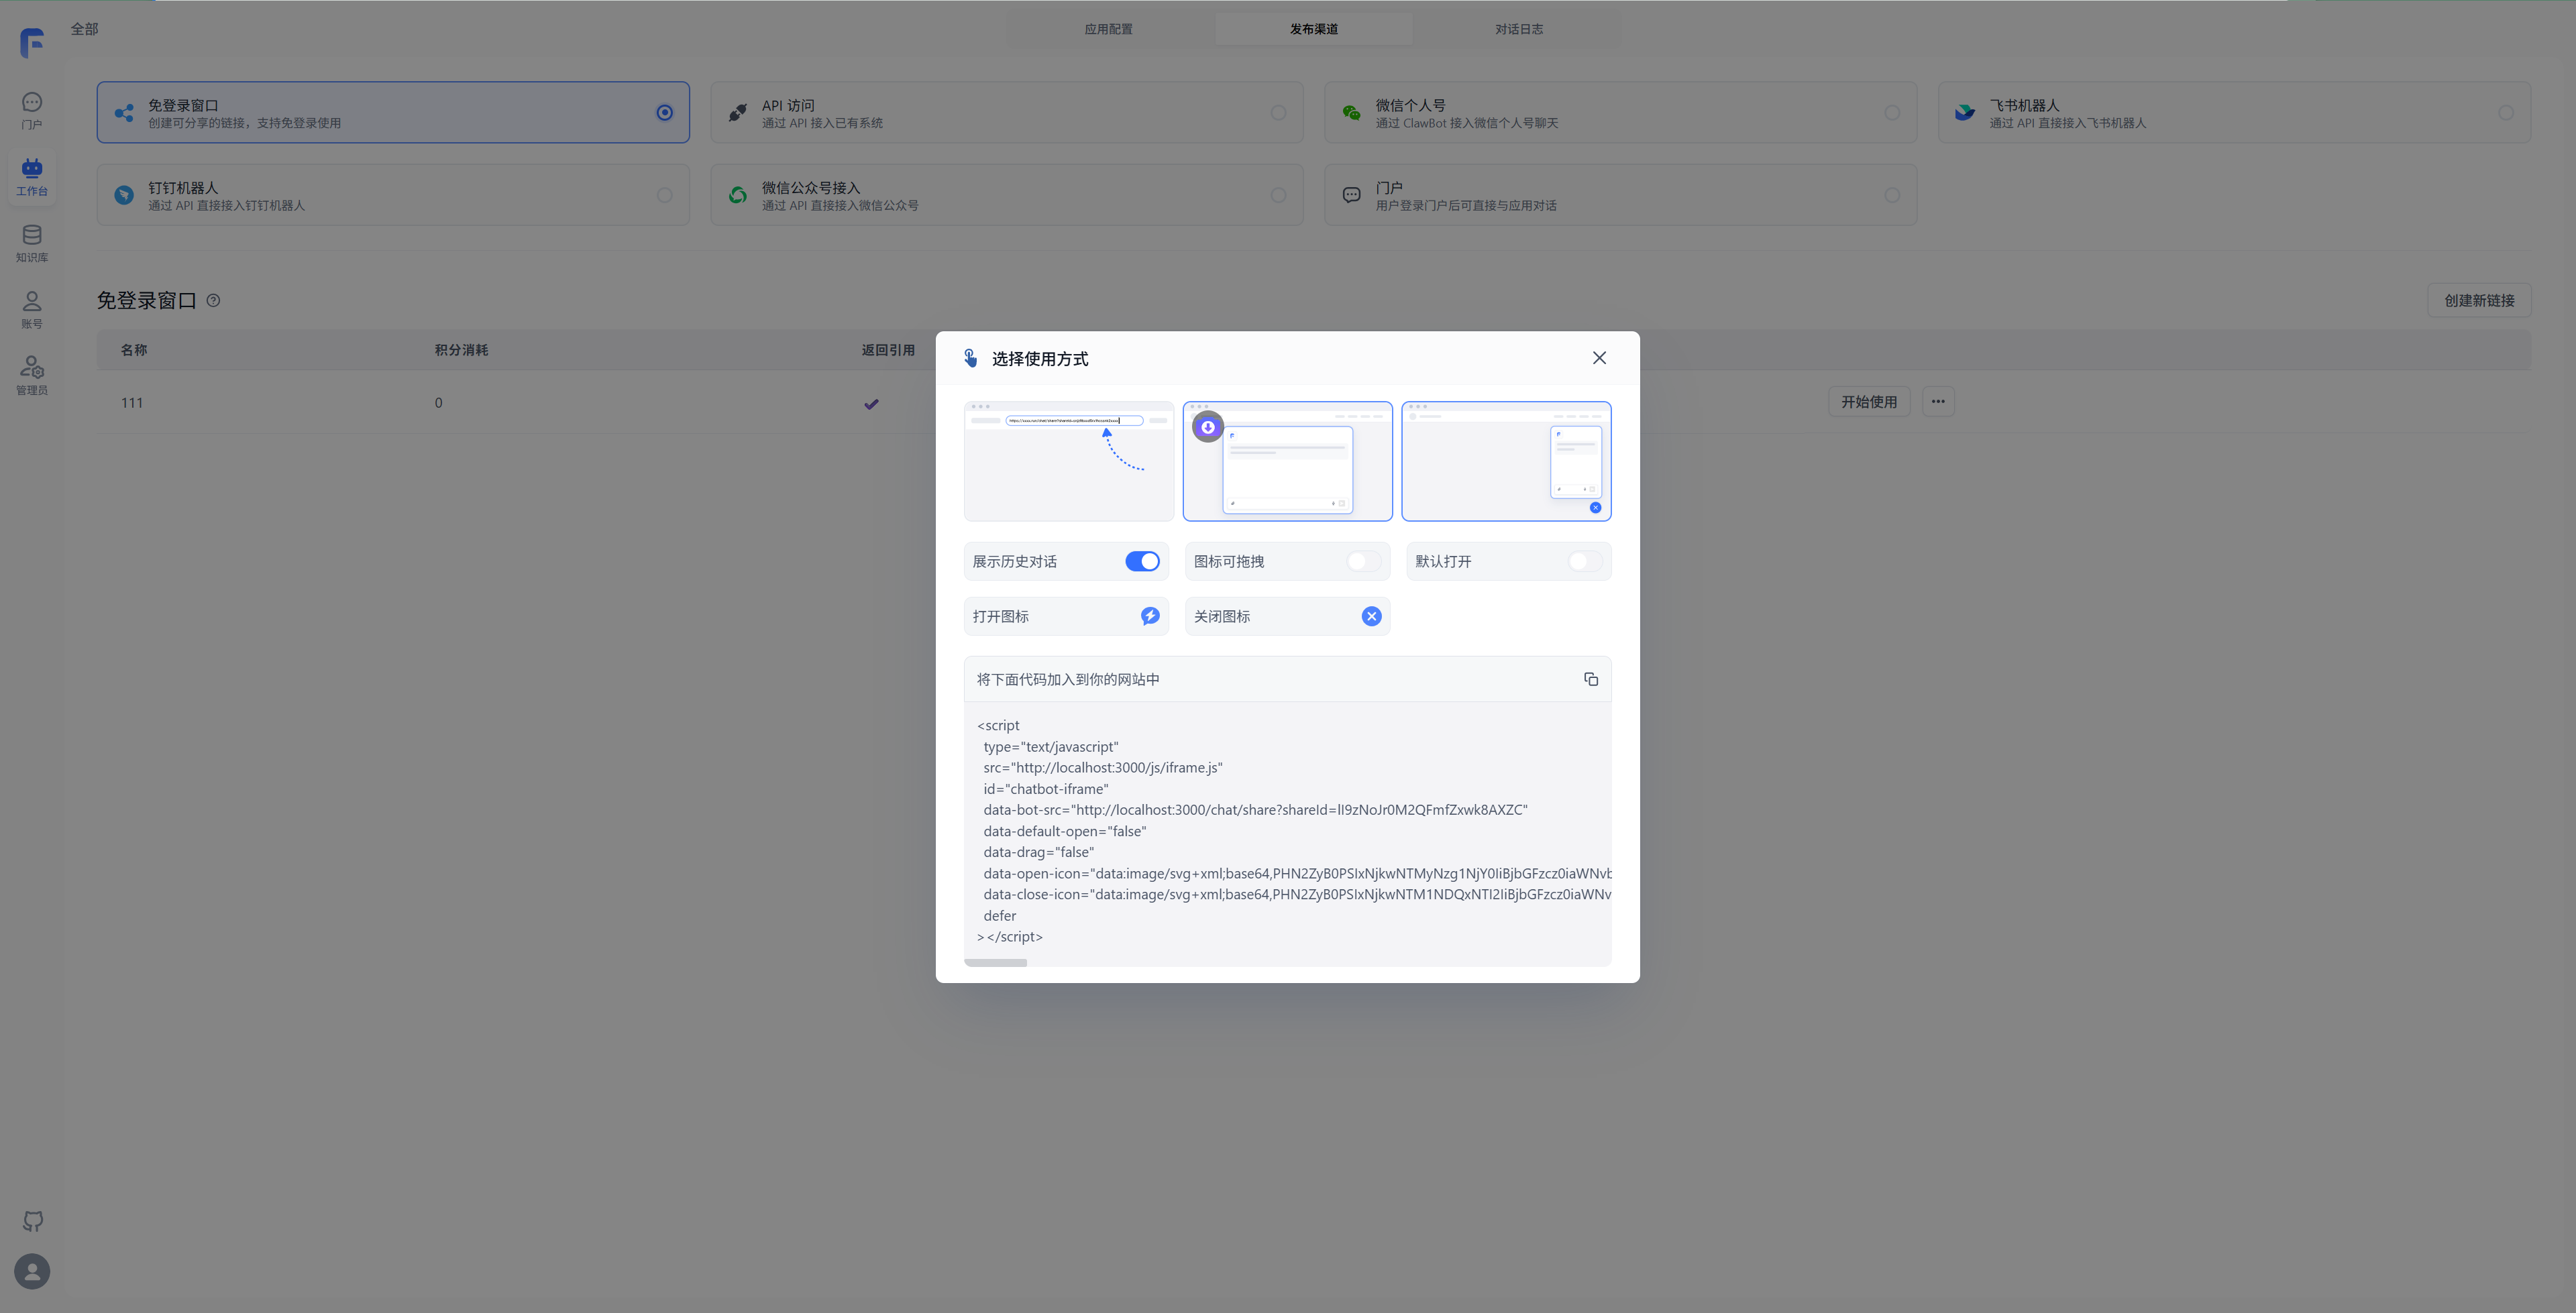The height and width of the screenshot is (1313, 2576).
Task: Click the 名称 column header
Action: tap(134, 350)
